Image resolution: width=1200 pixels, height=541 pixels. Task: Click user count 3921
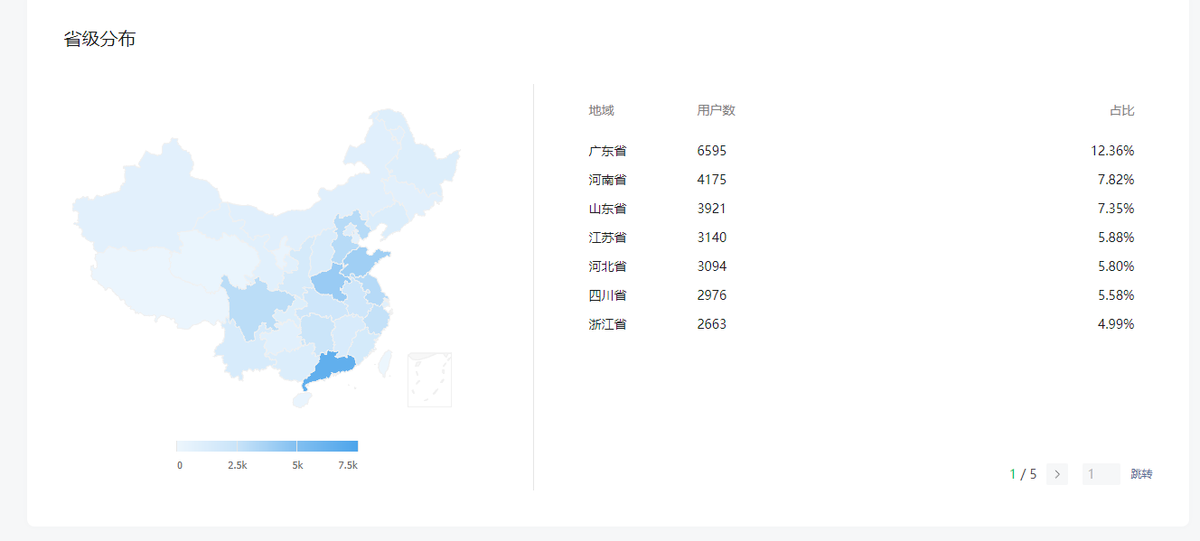point(711,209)
